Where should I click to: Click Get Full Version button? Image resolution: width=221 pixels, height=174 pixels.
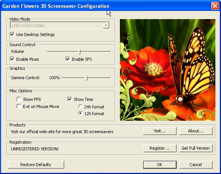196,148
